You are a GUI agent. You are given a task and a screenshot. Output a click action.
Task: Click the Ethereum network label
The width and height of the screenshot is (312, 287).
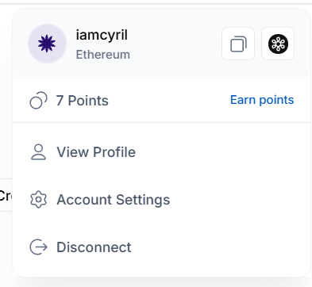click(x=103, y=55)
